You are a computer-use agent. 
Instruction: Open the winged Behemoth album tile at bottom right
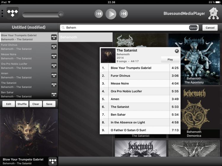194,148
